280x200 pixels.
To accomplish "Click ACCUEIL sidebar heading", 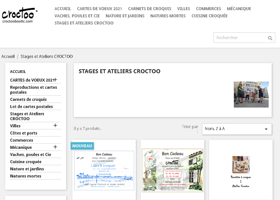I will click(x=18, y=71).
